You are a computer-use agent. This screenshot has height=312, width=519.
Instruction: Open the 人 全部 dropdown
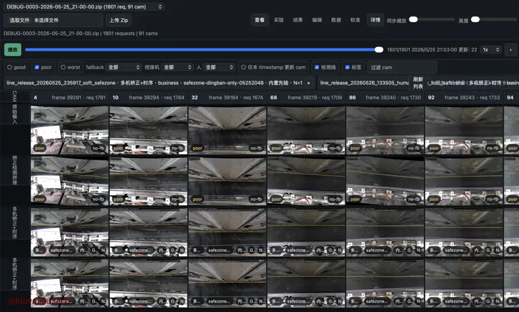(x=219, y=67)
